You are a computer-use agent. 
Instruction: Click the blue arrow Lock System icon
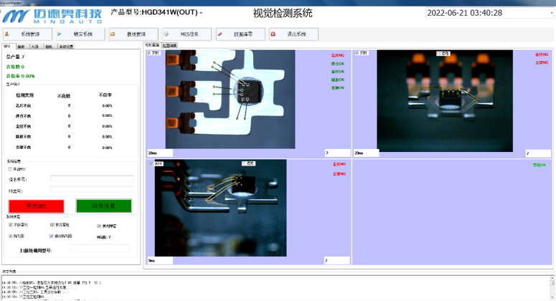tap(60, 34)
